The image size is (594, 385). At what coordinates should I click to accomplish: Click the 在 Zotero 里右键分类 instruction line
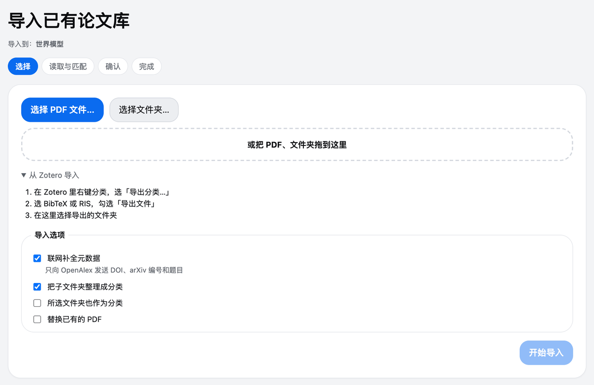click(102, 192)
